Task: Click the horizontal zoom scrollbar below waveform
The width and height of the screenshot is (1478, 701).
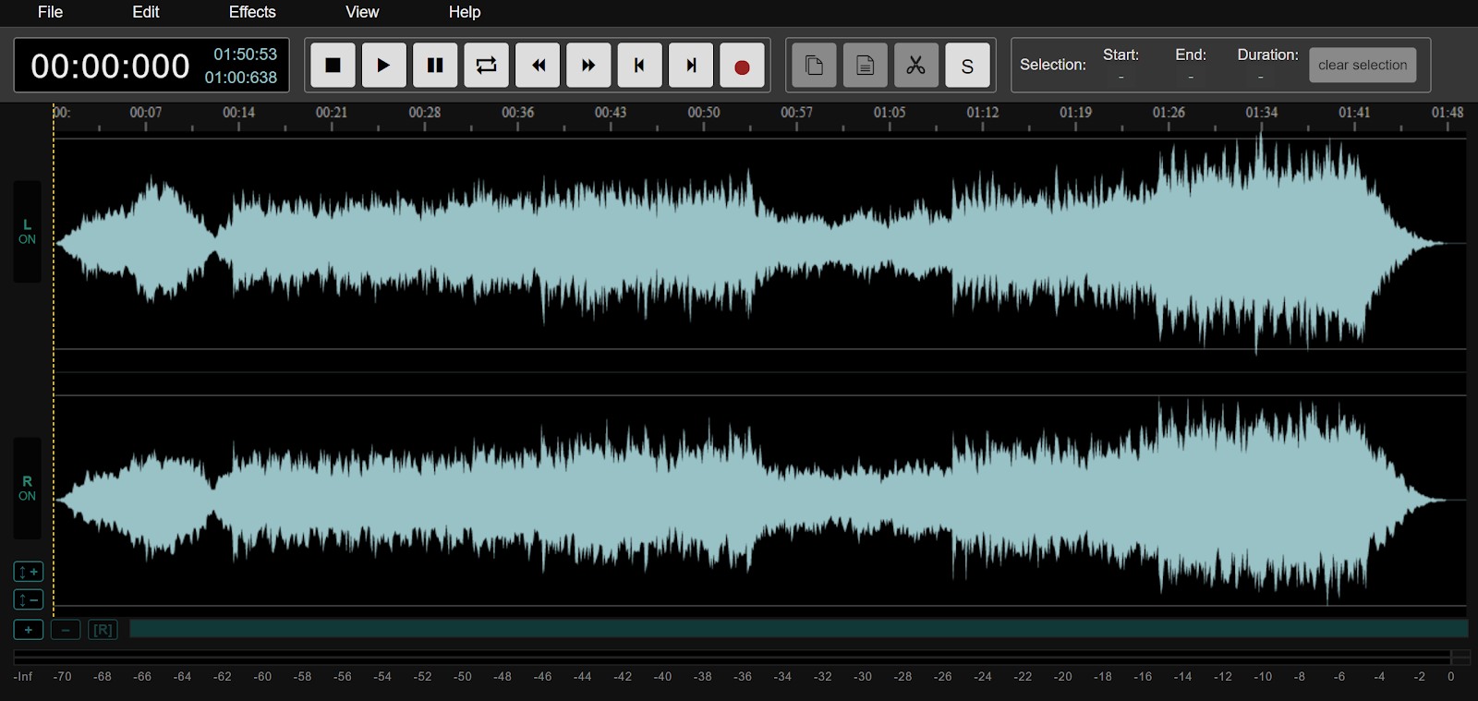Action: [798, 629]
